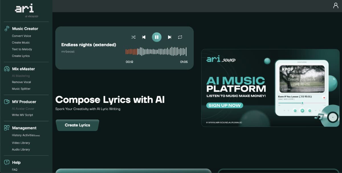Image resolution: width=342 pixels, height=173 pixels.
Task: Open Write MV Script
Action: [23, 115]
